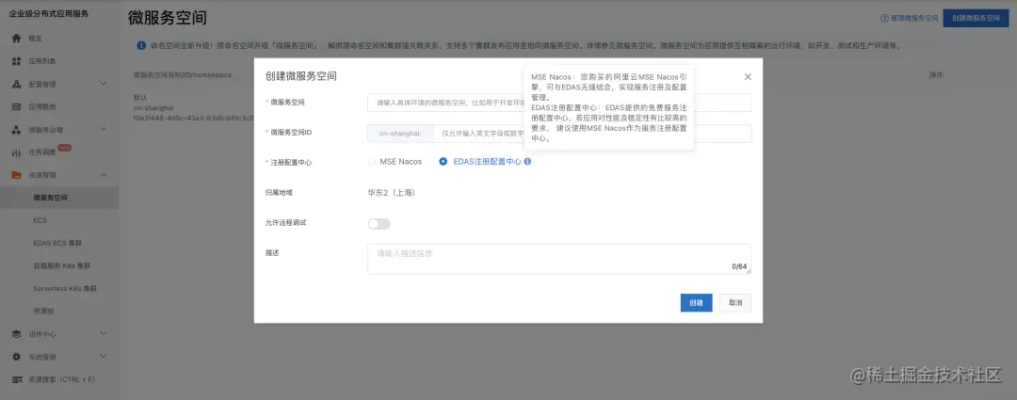The height and width of the screenshot is (400, 1017).
Task: Click the icon beside 应用路由
Action: [x=17, y=107]
